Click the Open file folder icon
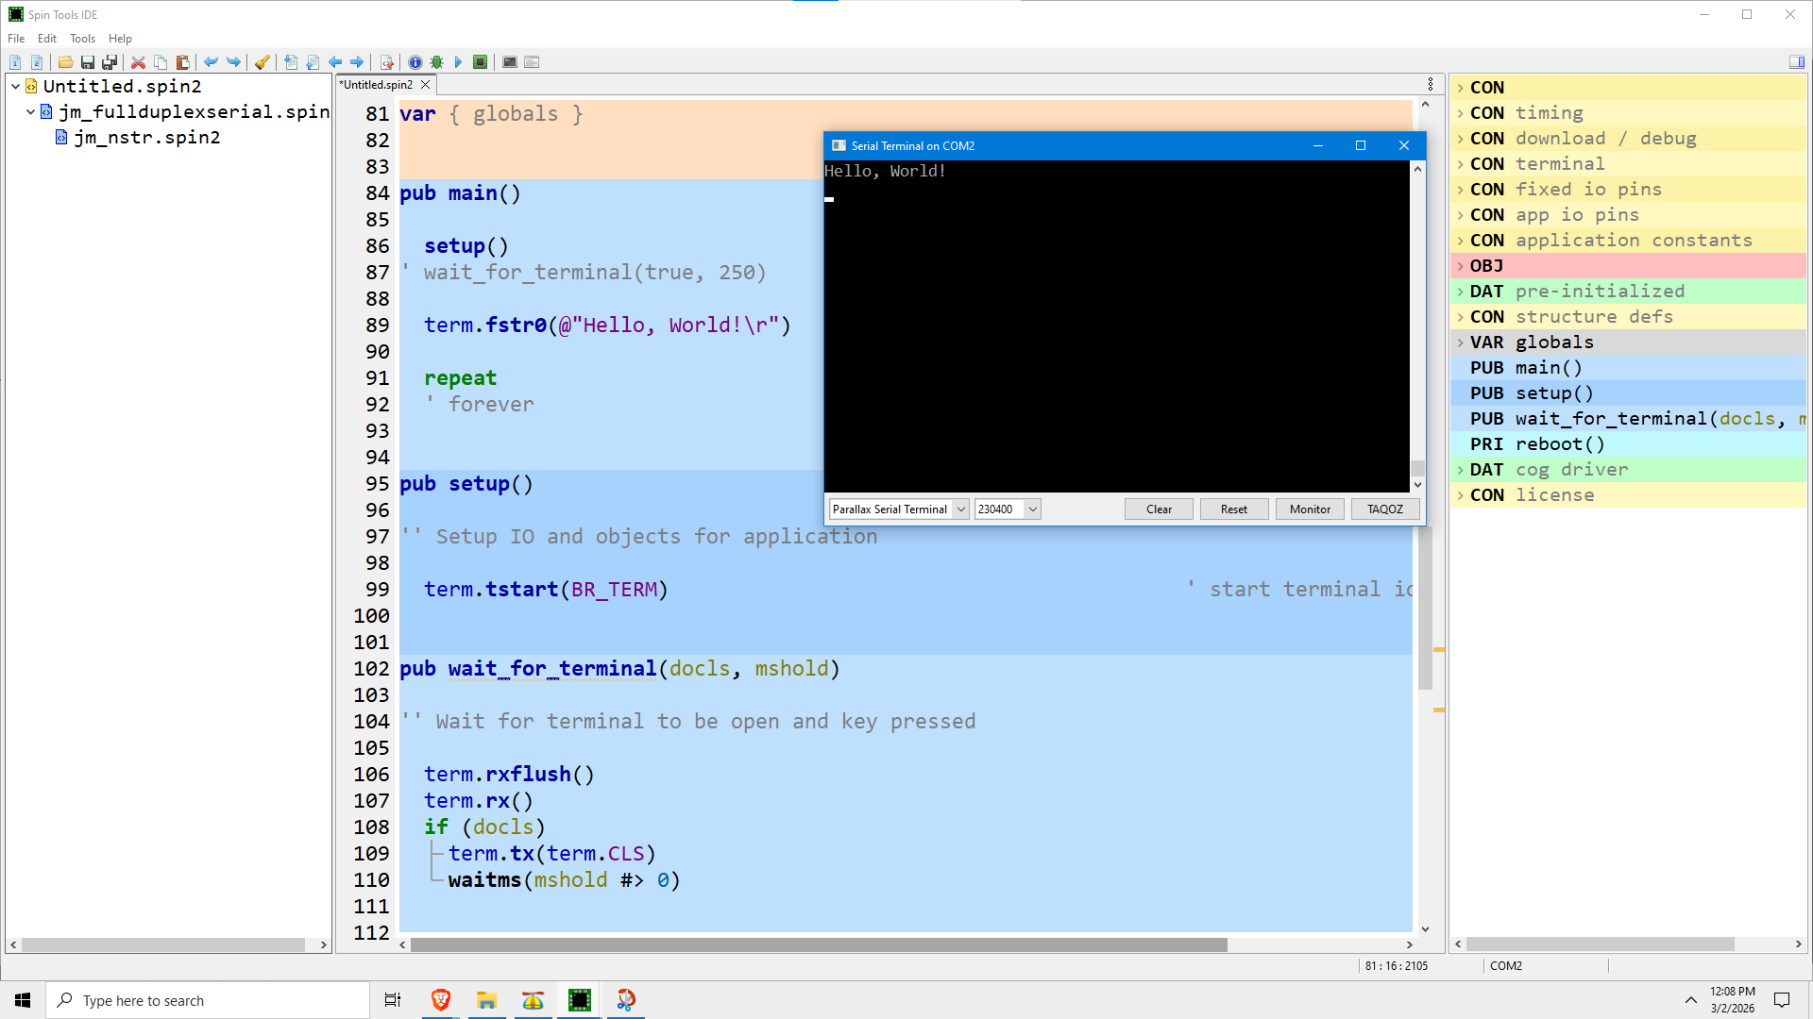The image size is (1813, 1019). (x=65, y=62)
